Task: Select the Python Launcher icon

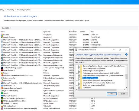Action: click(x=2, y=78)
